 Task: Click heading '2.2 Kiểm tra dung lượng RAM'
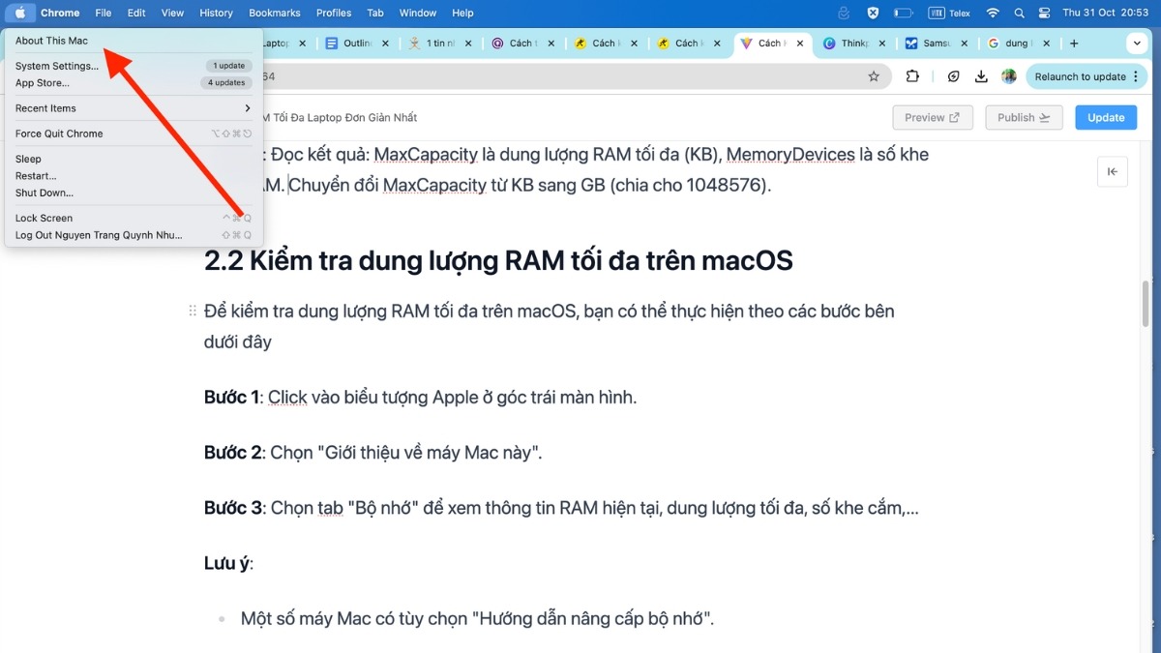(498, 260)
